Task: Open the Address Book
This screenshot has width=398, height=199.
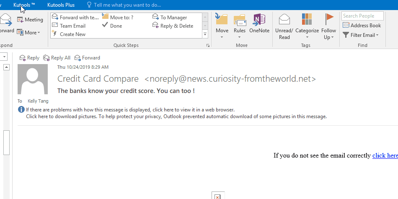Action: [362, 26]
